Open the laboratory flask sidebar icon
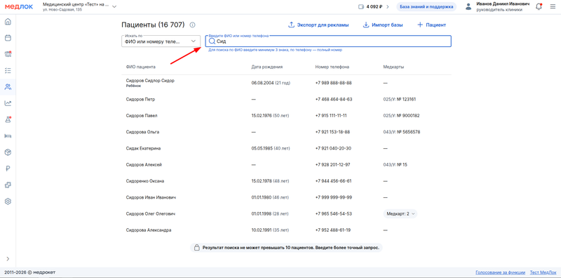This screenshot has width=561, height=278. [8, 119]
